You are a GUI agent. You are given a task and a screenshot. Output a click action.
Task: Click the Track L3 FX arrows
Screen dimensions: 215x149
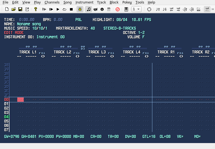[112, 56]
